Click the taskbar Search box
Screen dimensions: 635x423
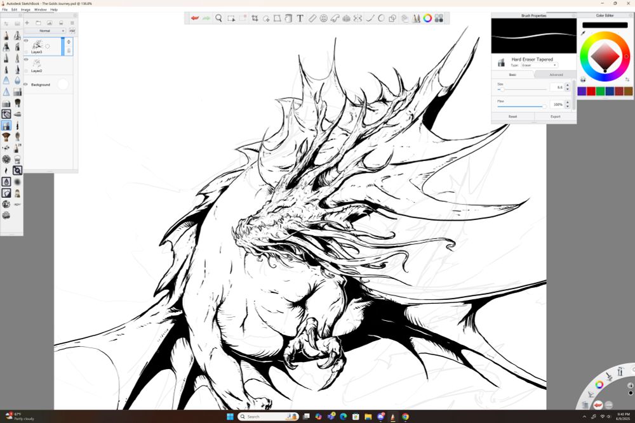(x=268, y=417)
